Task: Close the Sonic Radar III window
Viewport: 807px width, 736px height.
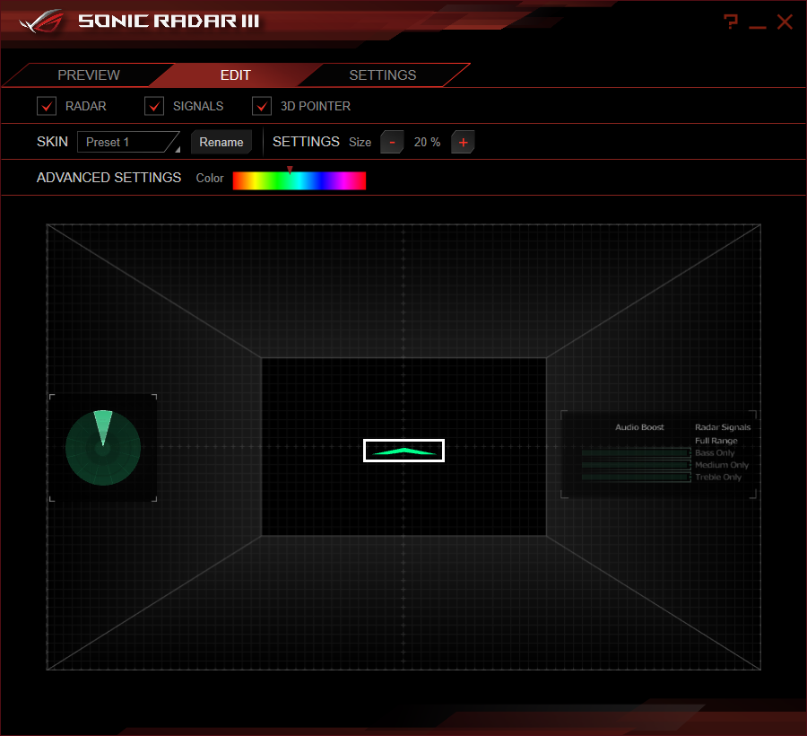Action: pos(785,22)
